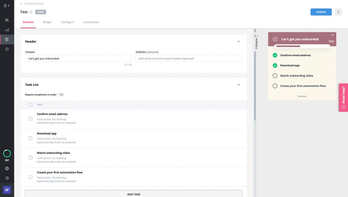The height and width of the screenshot is (197, 348).
Task: Edit the Test checklist name pencil icon
Action: pos(31,12)
